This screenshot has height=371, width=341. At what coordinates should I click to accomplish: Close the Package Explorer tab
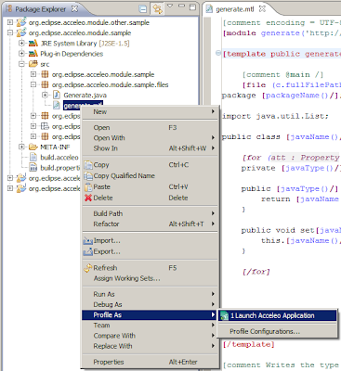pos(74,8)
